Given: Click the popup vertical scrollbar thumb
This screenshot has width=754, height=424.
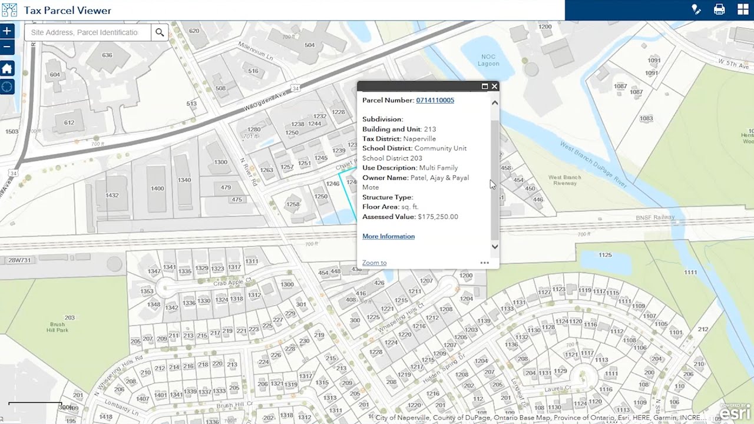Looking at the screenshot, I should point(495,180).
